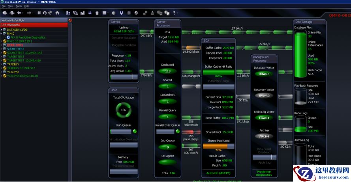Click the FK4.0 Predictive Diagnostics globe icon
The image size is (351, 182).
coord(8,37)
